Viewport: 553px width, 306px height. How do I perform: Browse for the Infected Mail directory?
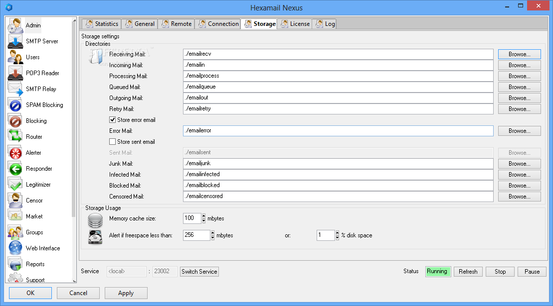coord(519,175)
